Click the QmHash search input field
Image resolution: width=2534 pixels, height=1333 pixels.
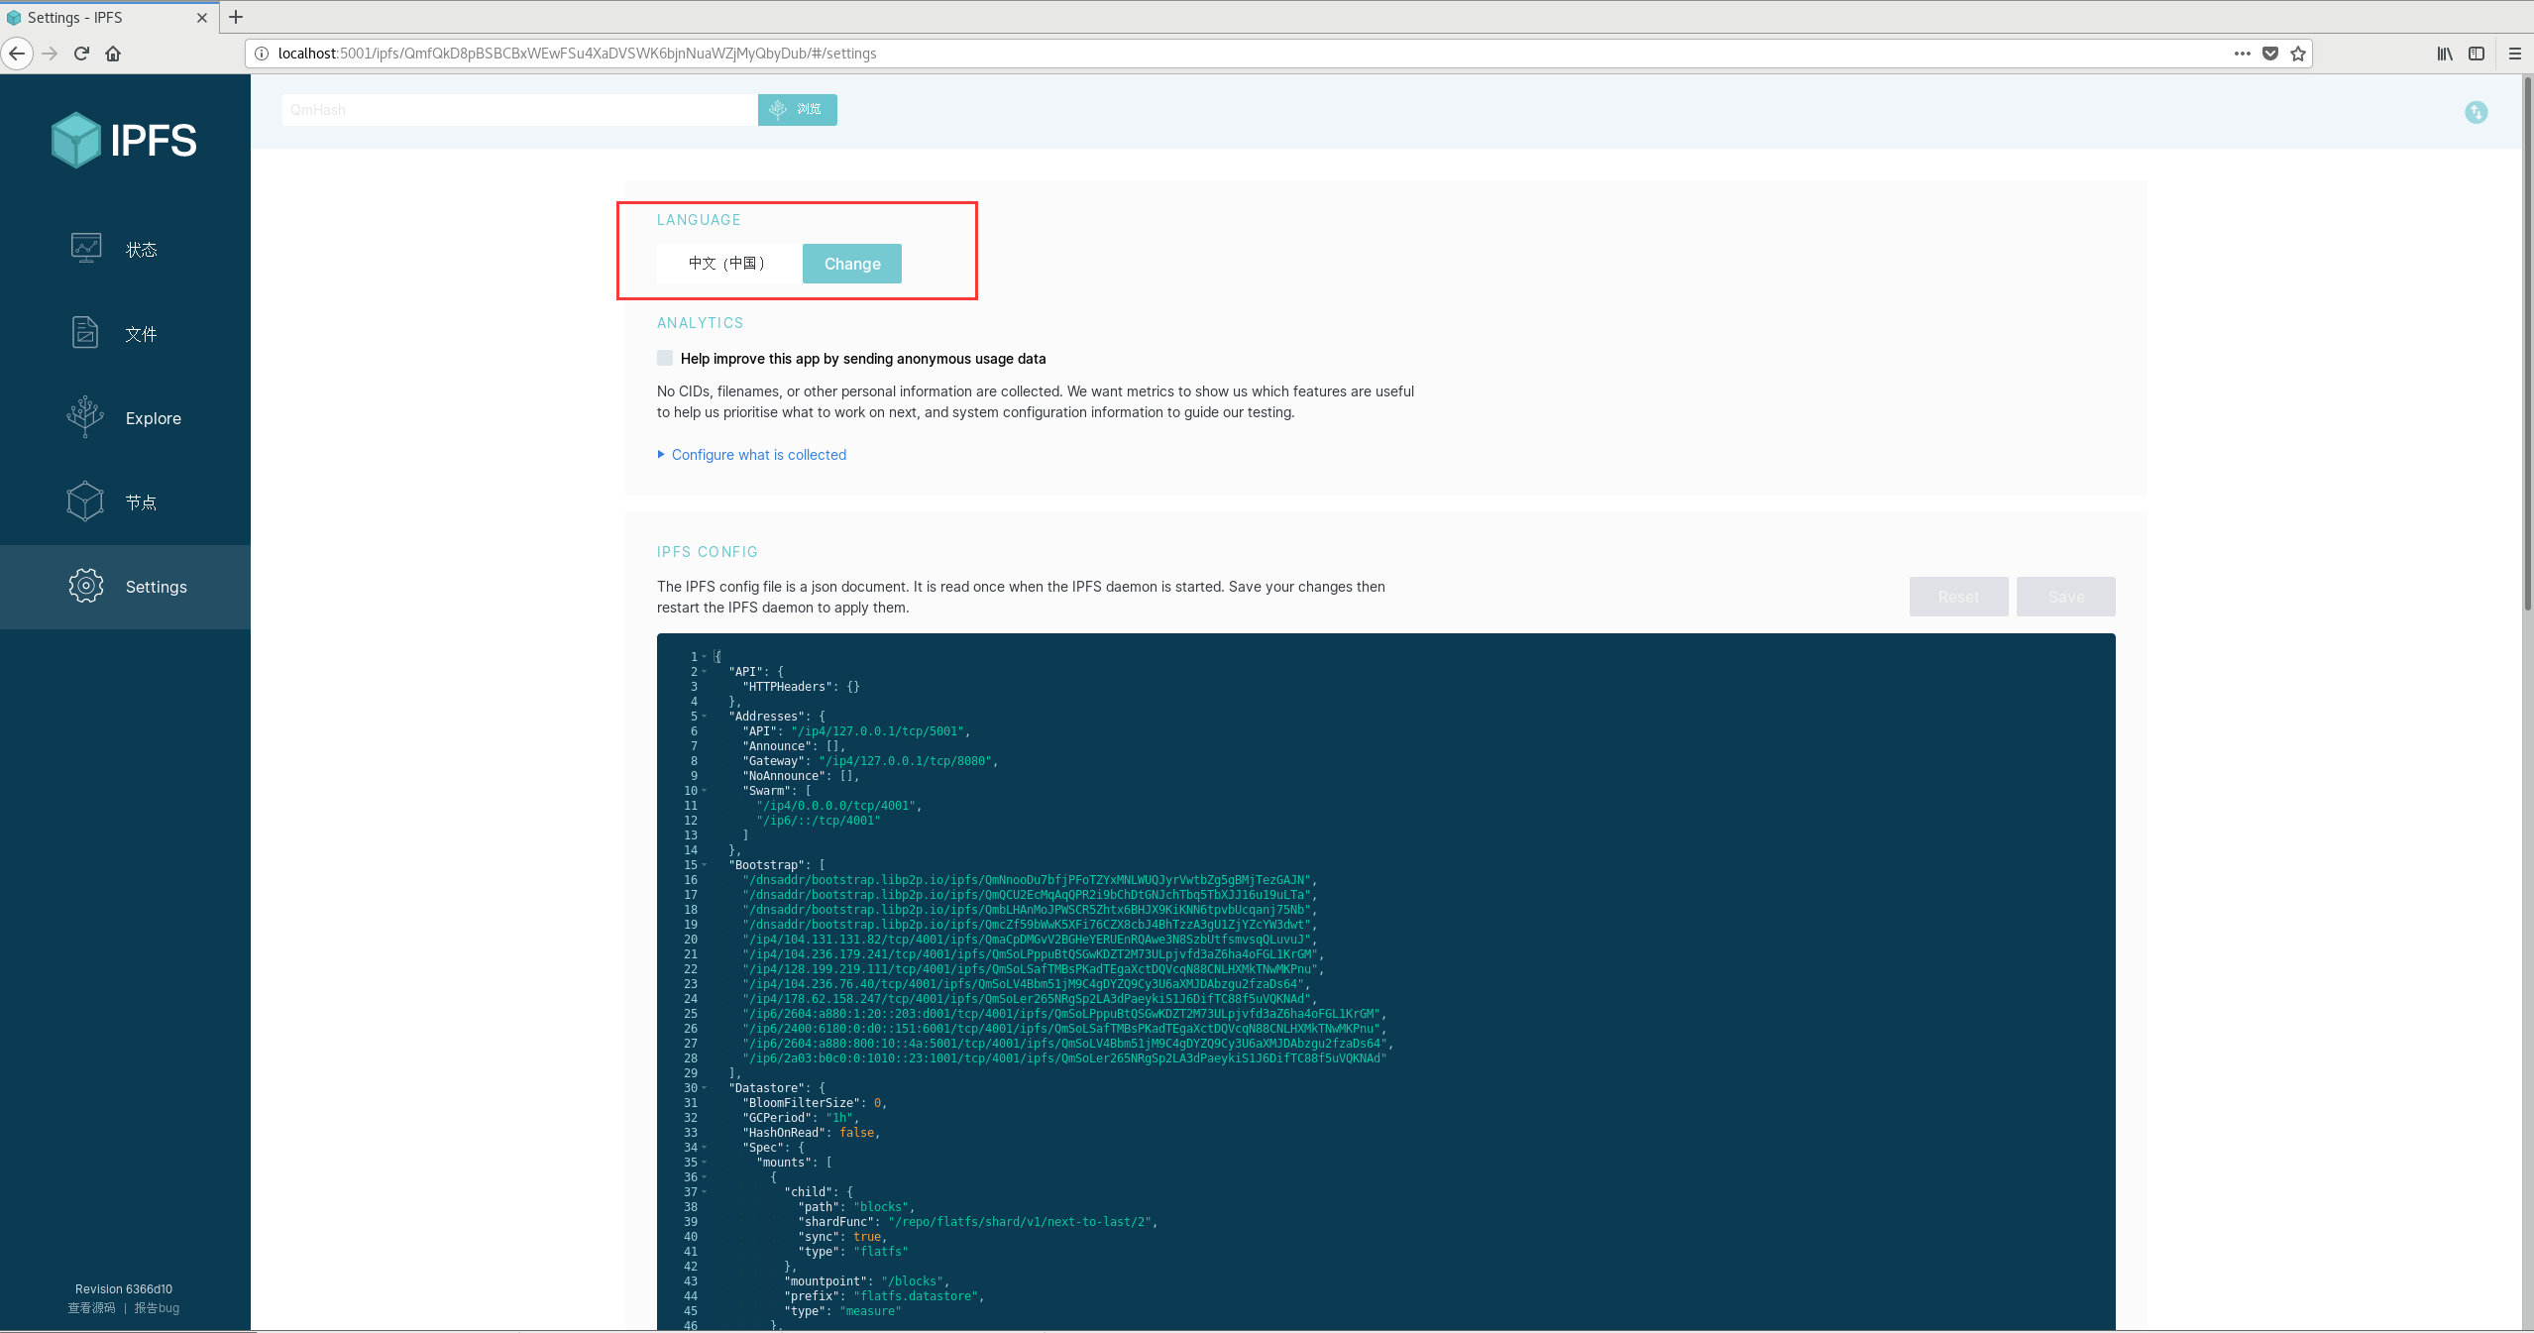coord(518,110)
